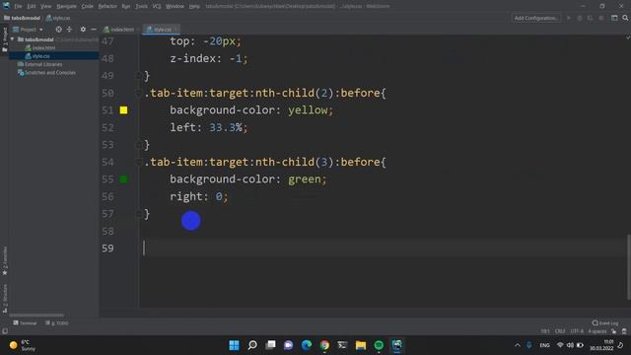Click the read-only lock icon in status bar
Viewport: 631px width, 355px height.
coord(613,331)
